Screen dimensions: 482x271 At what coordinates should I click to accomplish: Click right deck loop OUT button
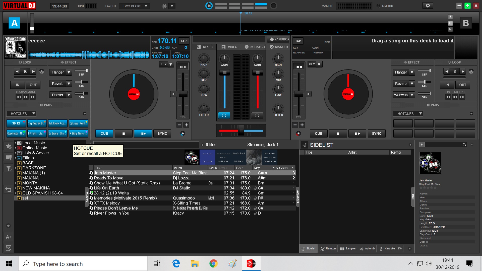click(x=462, y=85)
